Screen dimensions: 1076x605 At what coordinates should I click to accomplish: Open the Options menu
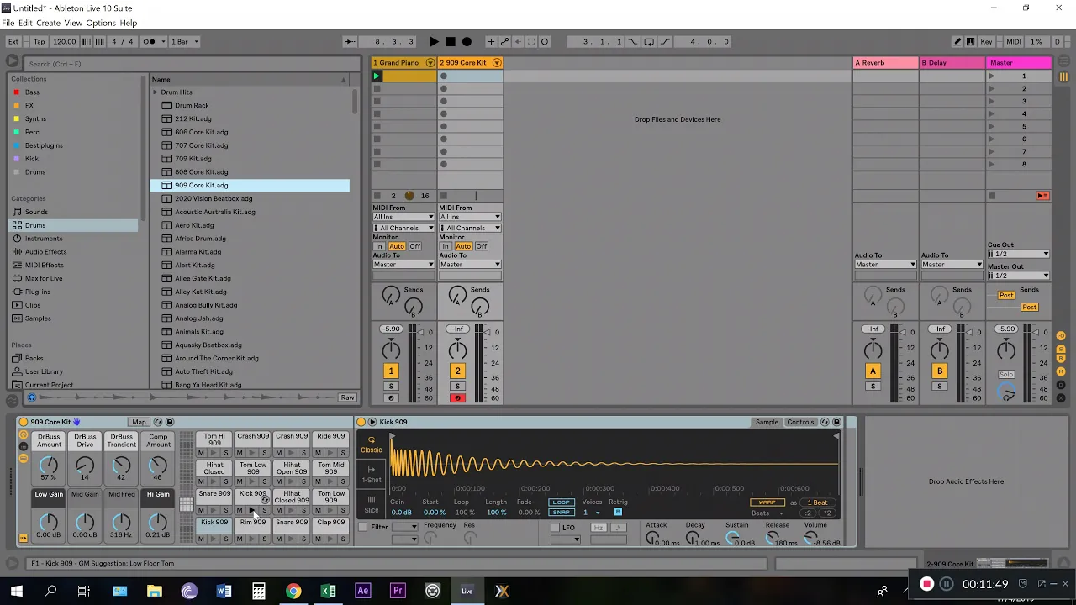(101, 23)
